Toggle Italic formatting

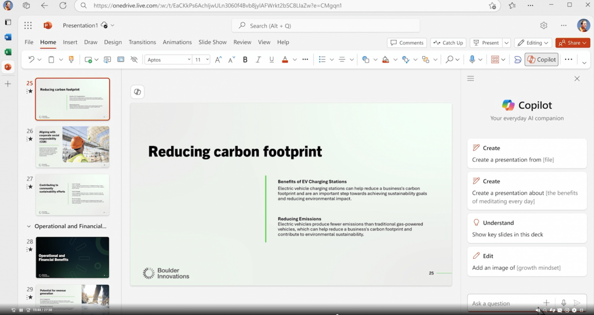tap(258, 60)
